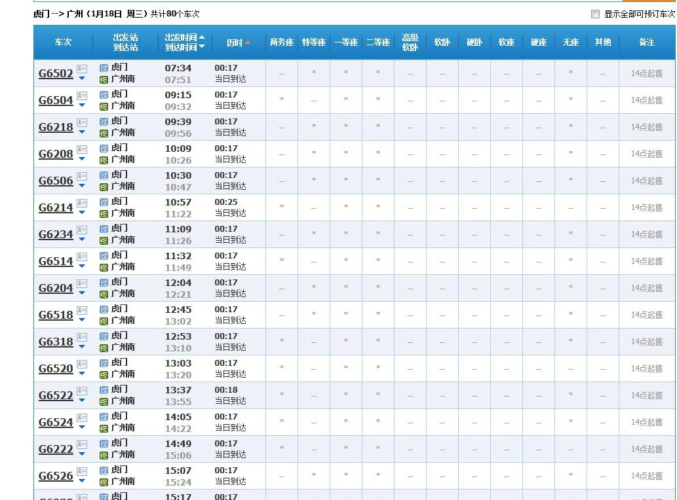Enable the 显示全部可预订车次 checkbox
The width and height of the screenshot is (677, 500).
595,13
